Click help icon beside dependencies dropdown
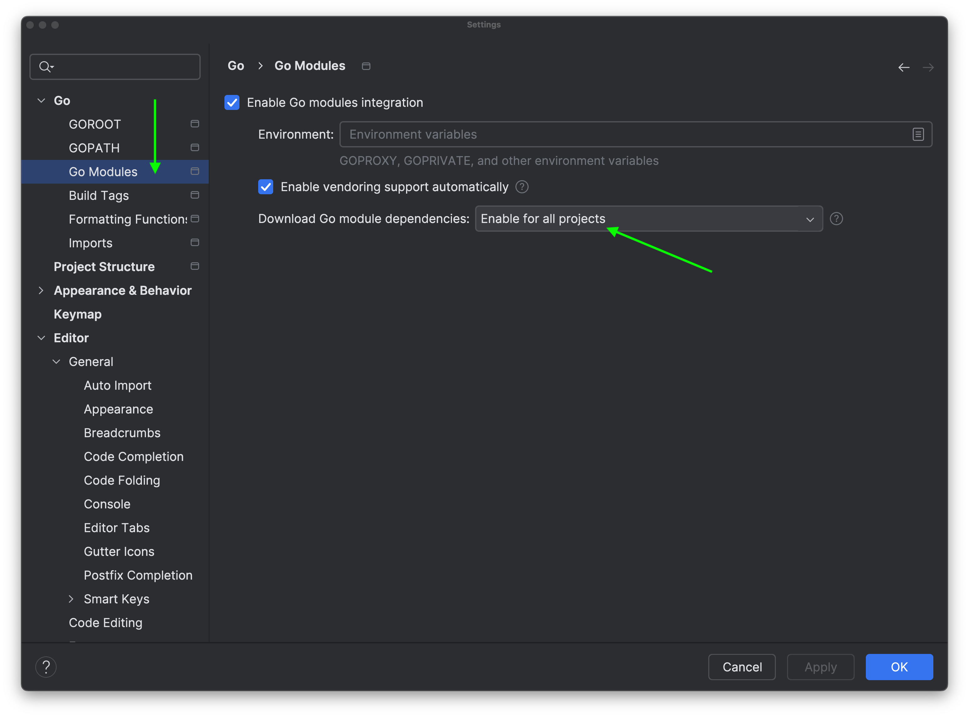This screenshot has width=969, height=717. click(836, 219)
